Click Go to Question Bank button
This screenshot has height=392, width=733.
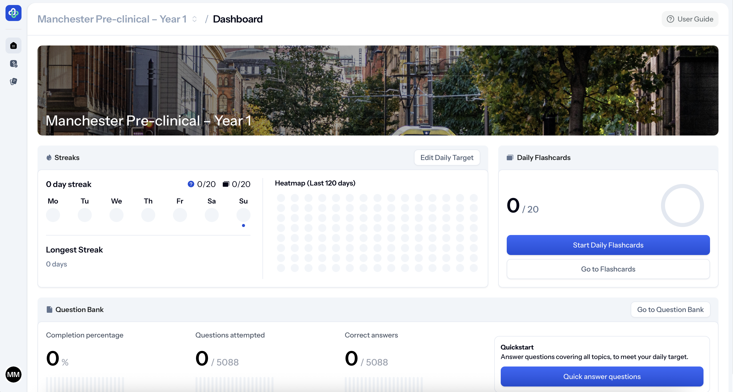tap(670, 309)
